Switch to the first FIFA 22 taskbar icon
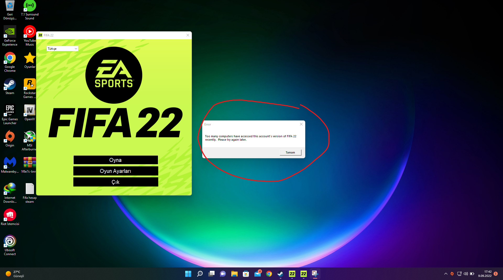This screenshot has width=503, height=280. 292,274
